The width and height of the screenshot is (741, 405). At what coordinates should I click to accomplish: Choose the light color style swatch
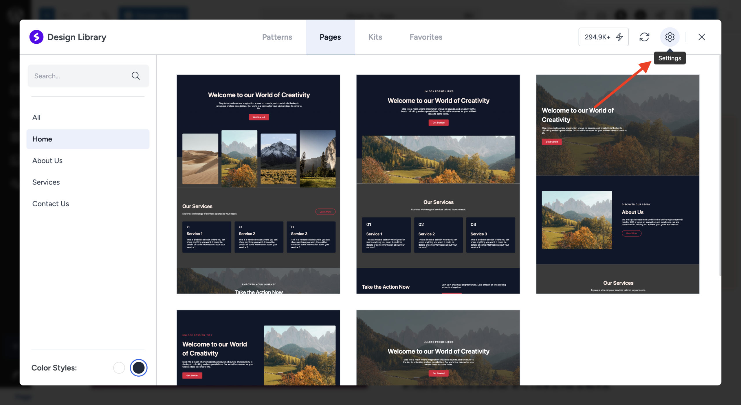click(x=119, y=368)
